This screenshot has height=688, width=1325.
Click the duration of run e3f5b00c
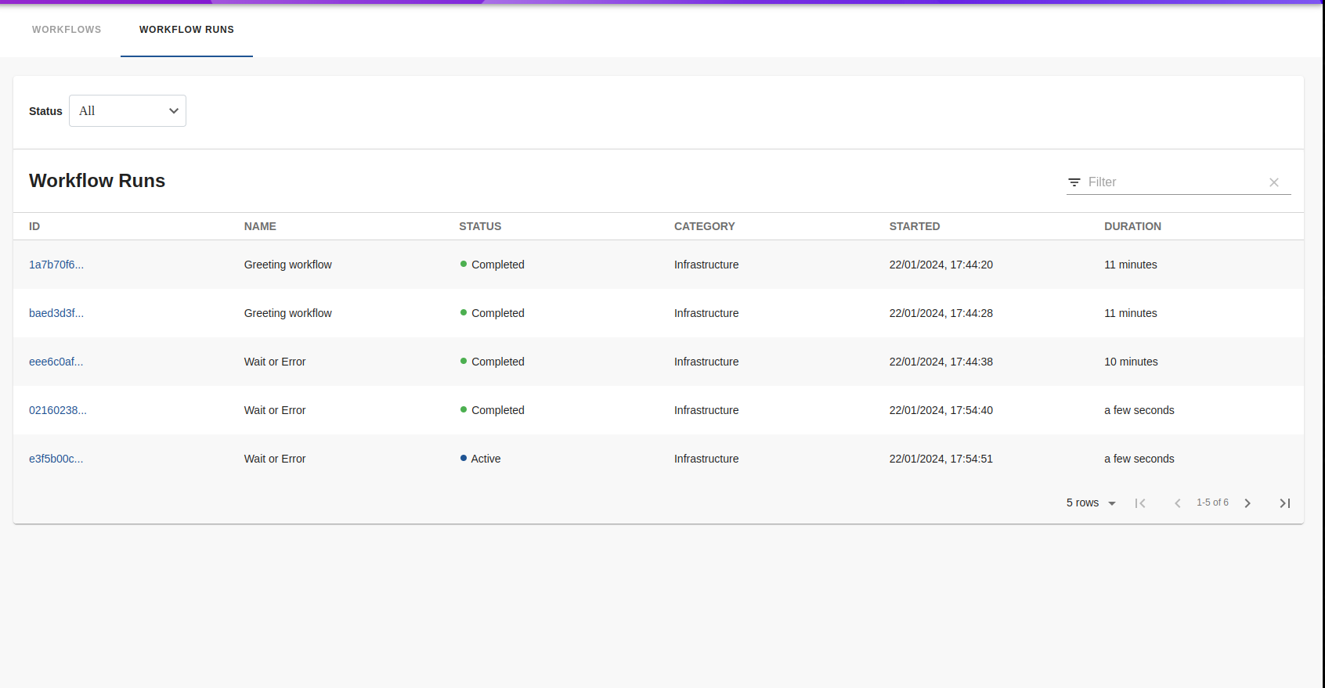coord(1139,459)
